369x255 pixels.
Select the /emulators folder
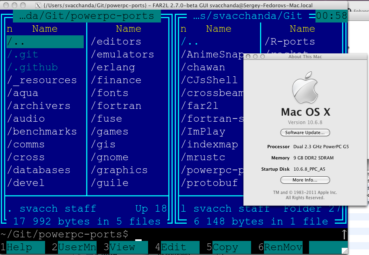pos(122,55)
